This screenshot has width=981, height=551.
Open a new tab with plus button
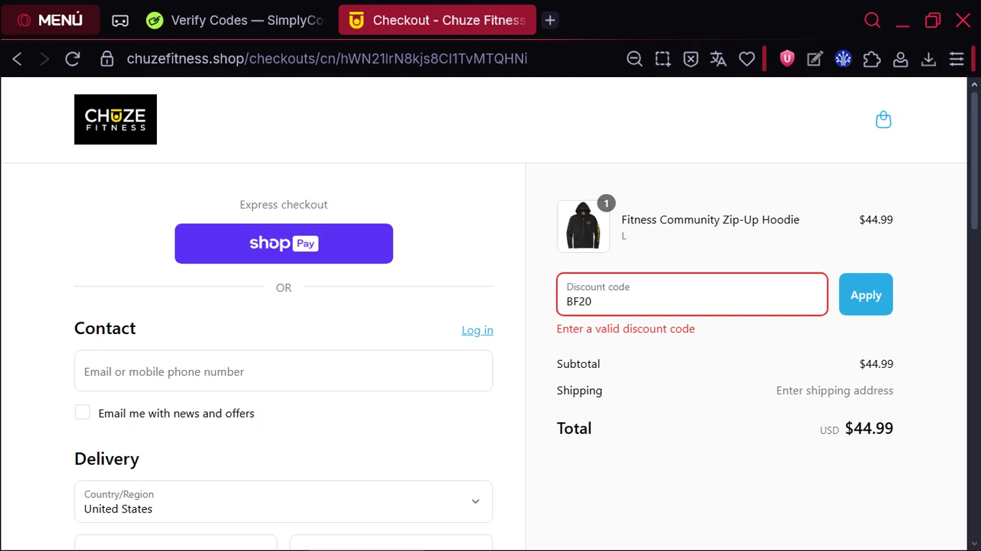(x=550, y=20)
